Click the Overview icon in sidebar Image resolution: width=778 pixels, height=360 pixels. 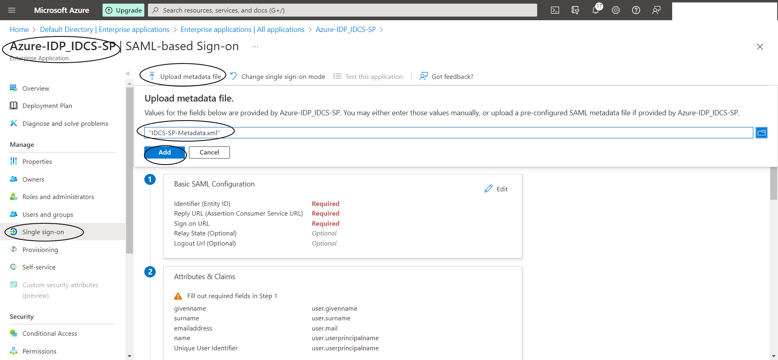[x=13, y=88]
